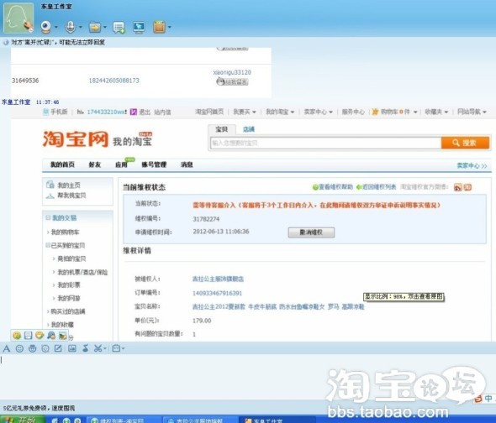Screen dimensions: 496x423
Task: Click the remote desktop monitor icon
Action: point(140,27)
